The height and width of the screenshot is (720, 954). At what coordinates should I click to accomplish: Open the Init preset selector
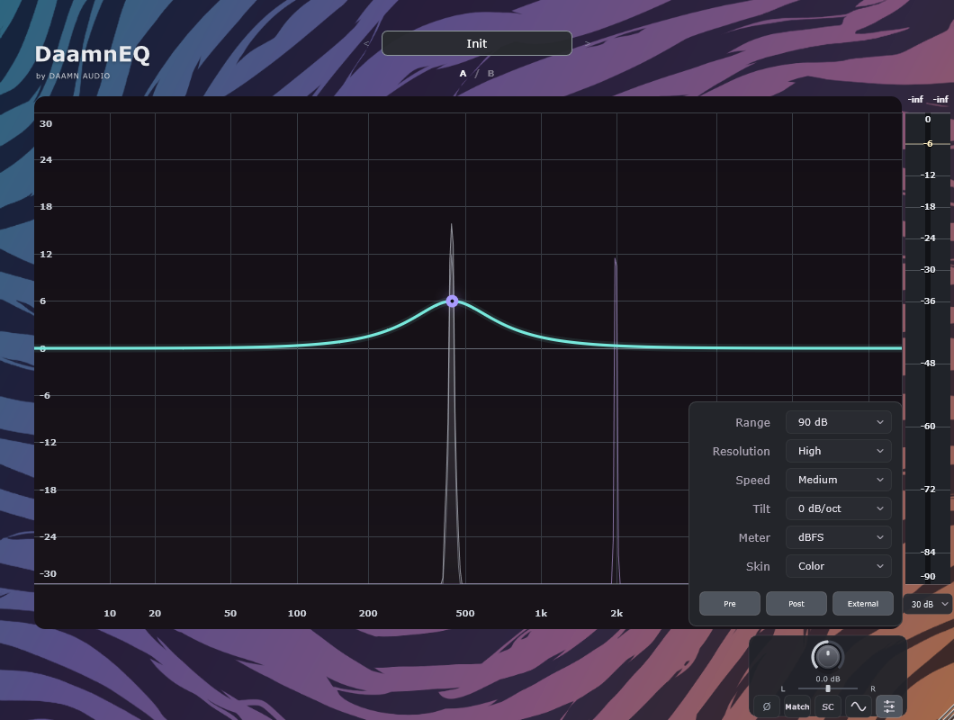(x=476, y=43)
